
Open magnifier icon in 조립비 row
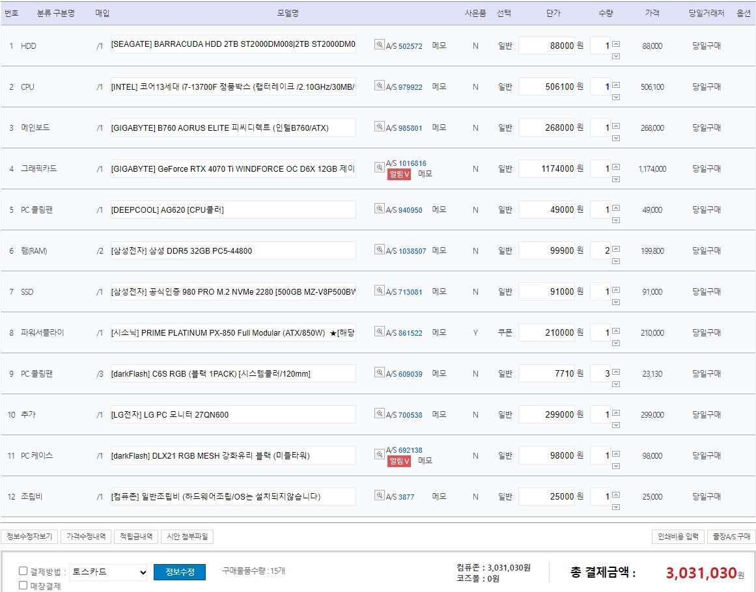(x=380, y=495)
